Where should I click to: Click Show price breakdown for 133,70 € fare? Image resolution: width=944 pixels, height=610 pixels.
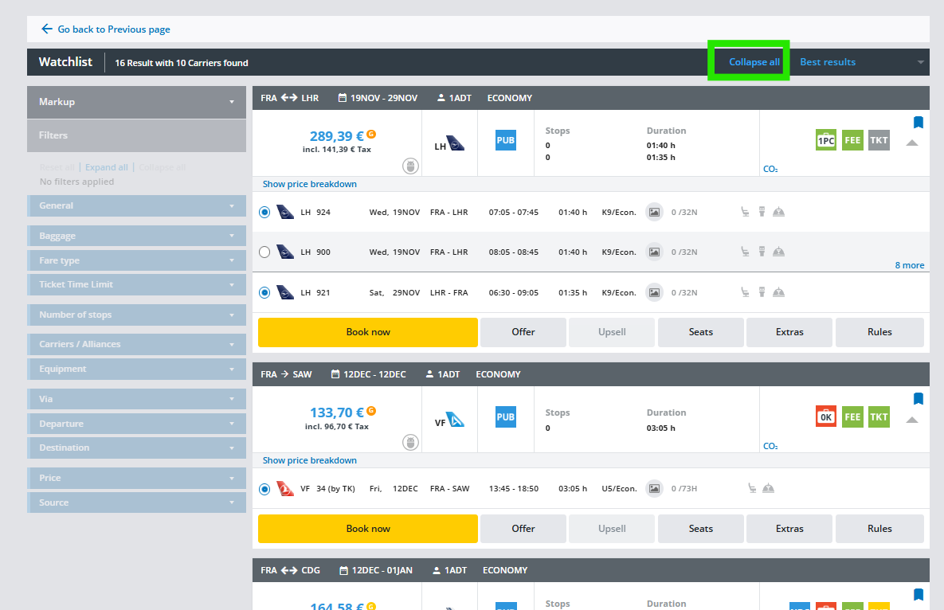point(310,460)
